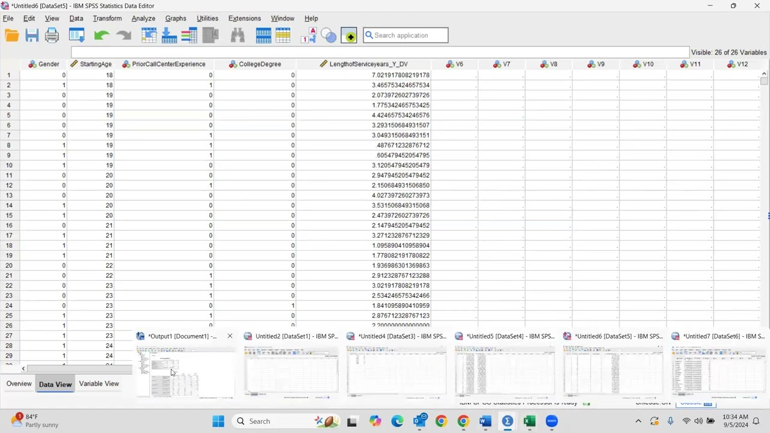The width and height of the screenshot is (770, 433).
Task: Click the vertical scrollbar up arrow
Action: pyautogui.click(x=764, y=75)
